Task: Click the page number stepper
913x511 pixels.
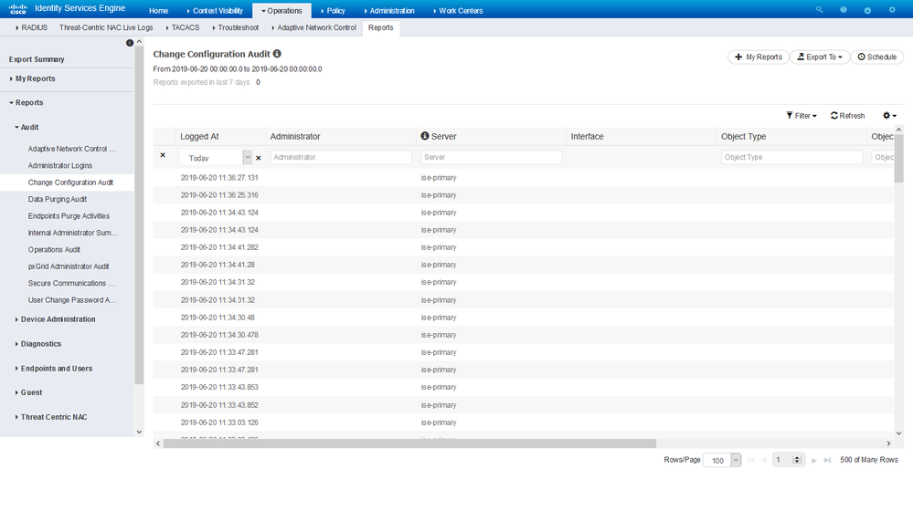Action: tap(798, 460)
